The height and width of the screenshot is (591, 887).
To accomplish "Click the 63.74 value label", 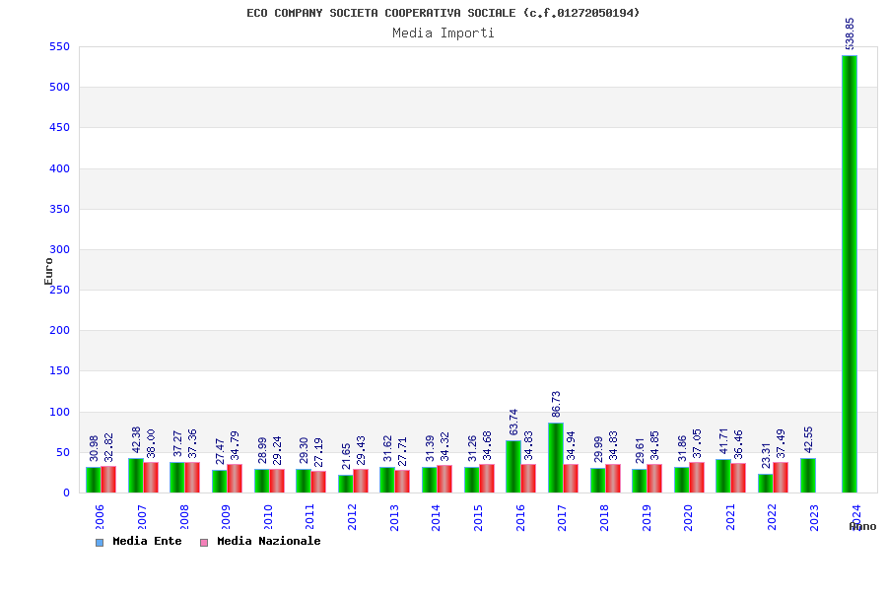I will coord(513,422).
